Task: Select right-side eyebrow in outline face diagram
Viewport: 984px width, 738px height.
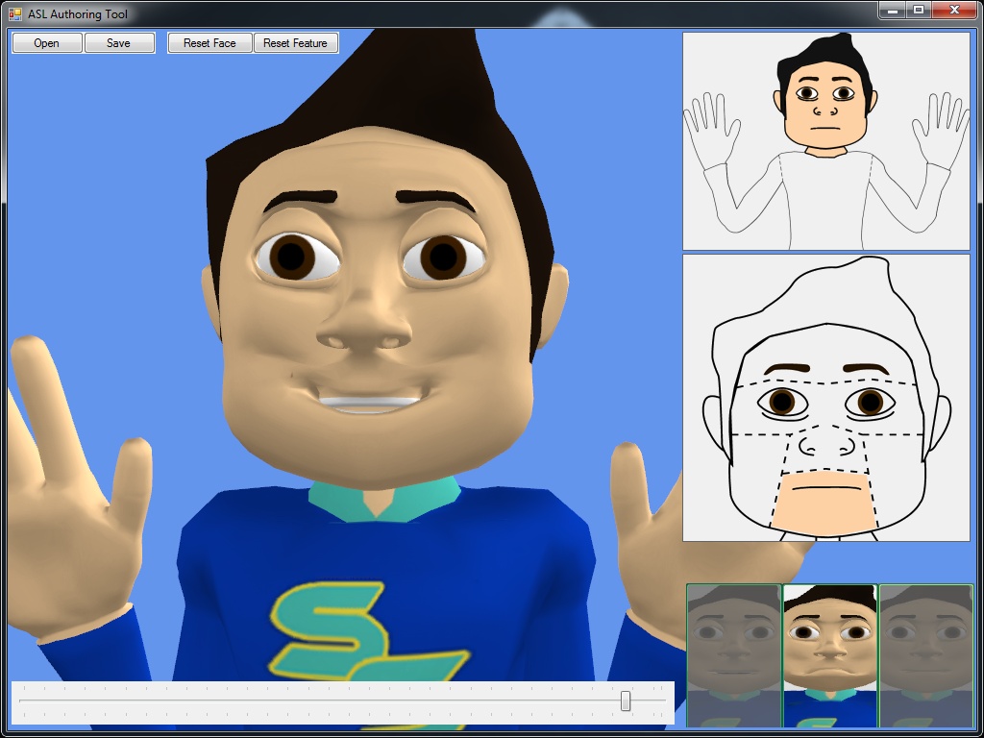Action: [866, 369]
